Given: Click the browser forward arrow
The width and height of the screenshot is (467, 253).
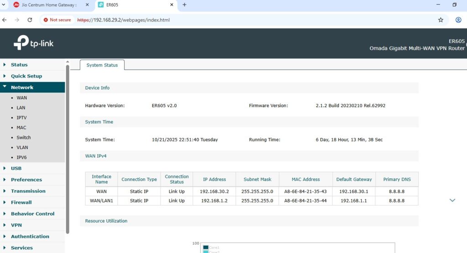Looking at the screenshot, I should tap(17, 20).
